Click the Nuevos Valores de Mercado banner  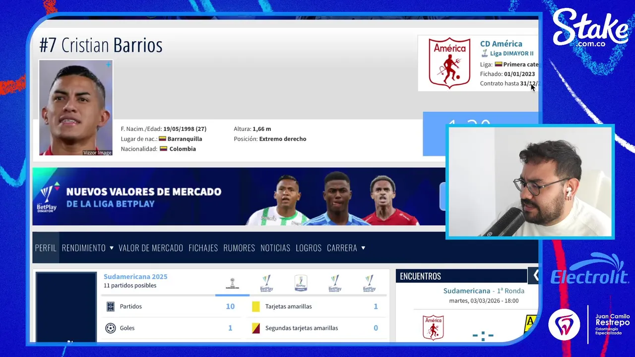tap(239, 196)
